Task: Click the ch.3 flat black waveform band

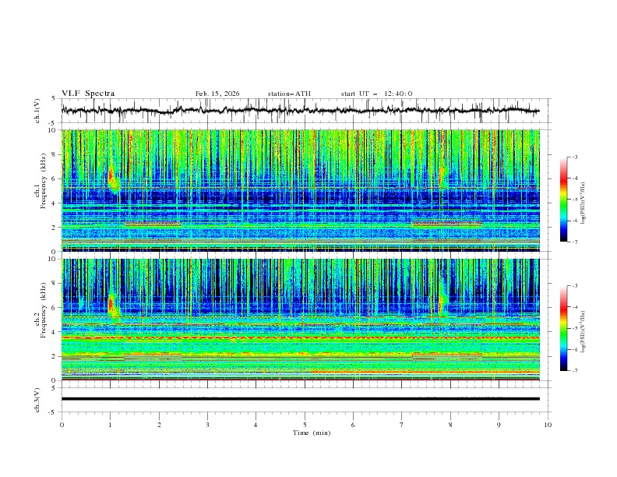Action: click(x=300, y=399)
